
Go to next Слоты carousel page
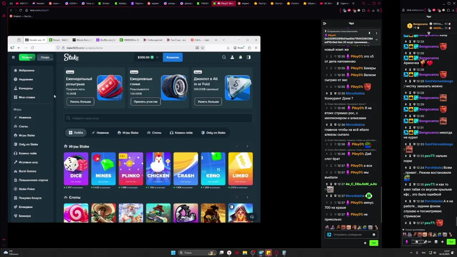[x=247, y=197]
